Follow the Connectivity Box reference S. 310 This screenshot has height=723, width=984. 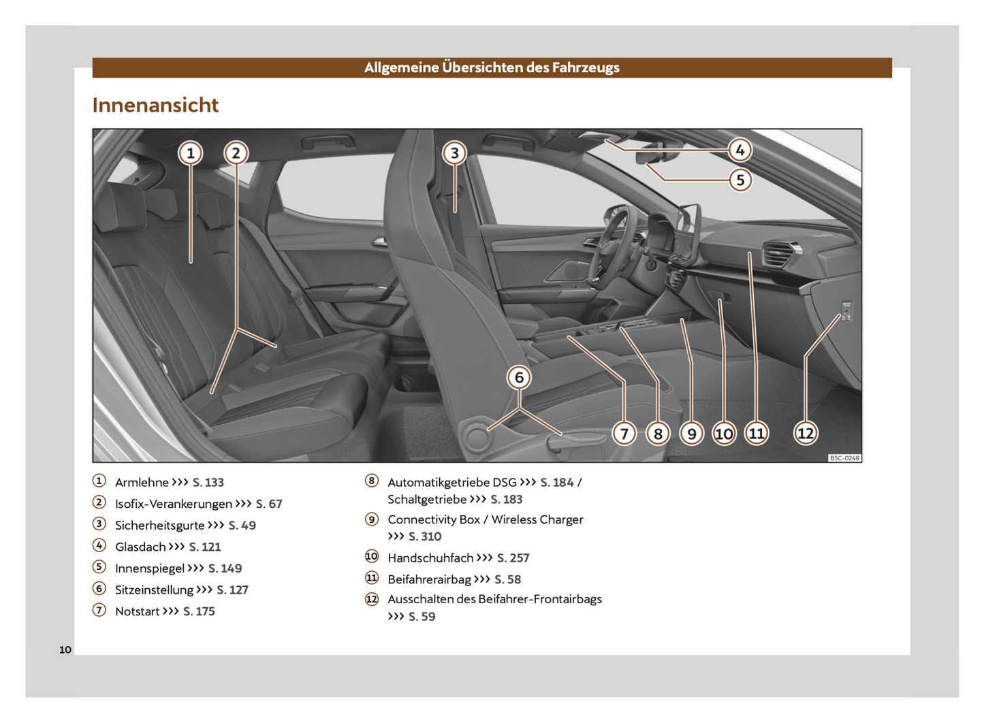click(425, 537)
